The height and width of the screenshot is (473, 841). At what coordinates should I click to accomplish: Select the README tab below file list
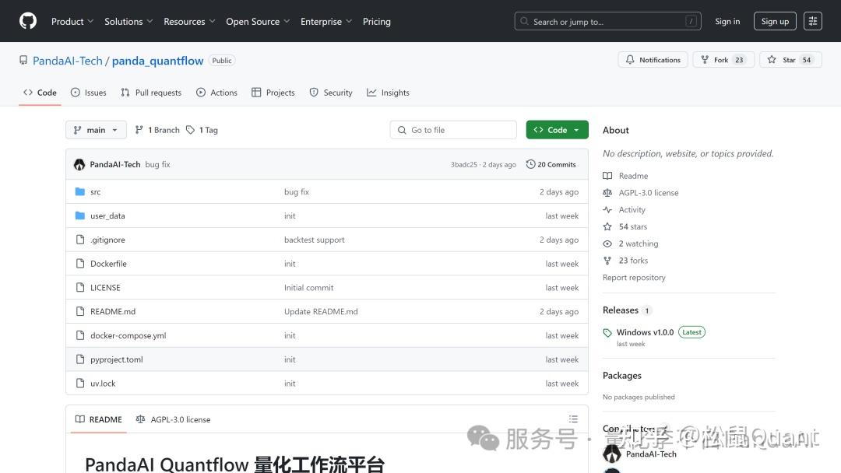(x=99, y=419)
